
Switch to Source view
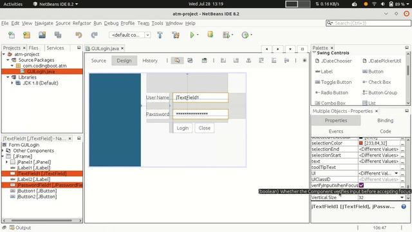click(98, 61)
